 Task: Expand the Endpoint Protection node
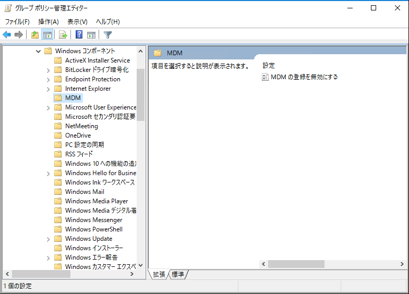point(48,80)
